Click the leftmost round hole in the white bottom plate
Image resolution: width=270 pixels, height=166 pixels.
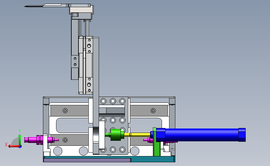[x=58, y=151]
